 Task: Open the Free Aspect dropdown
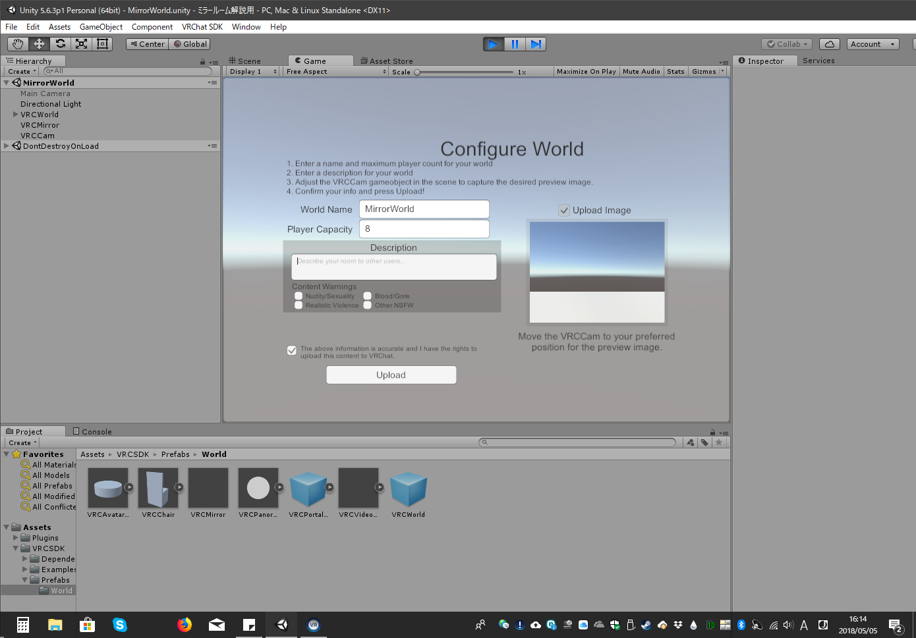click(x=336, y=71)
